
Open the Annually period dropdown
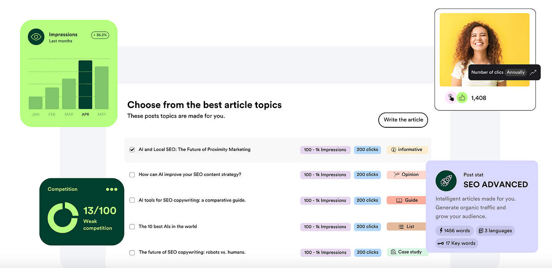click(516, 72)
